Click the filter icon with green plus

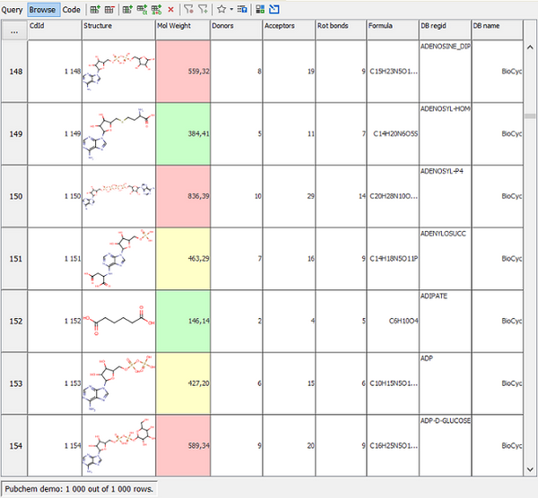point(203,9)
